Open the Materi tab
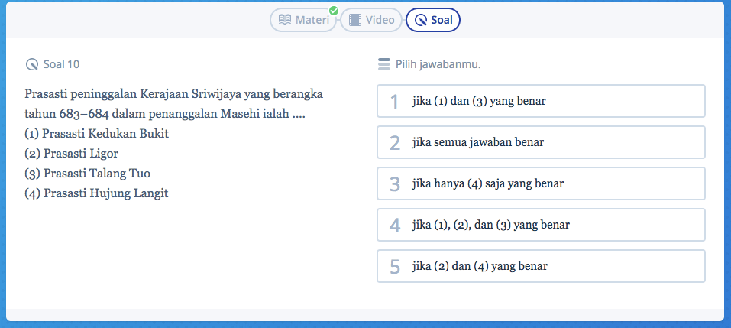 coord(312,20)
